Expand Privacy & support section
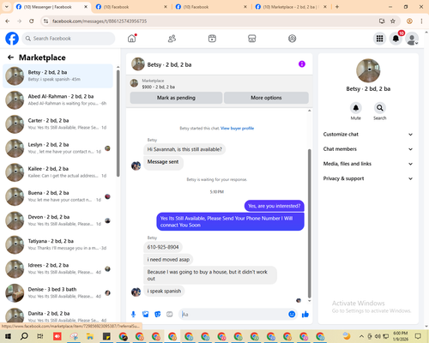 click(368, 178)
